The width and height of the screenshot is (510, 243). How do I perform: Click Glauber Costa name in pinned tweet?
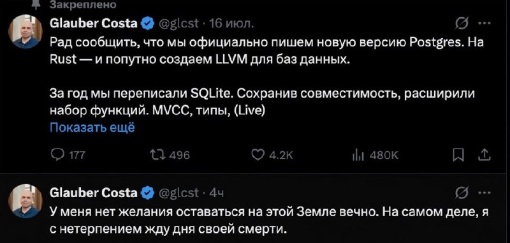point(94,24)
